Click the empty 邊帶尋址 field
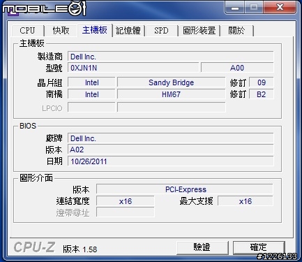Screen dimensions: 302x262 coord(126,212)
